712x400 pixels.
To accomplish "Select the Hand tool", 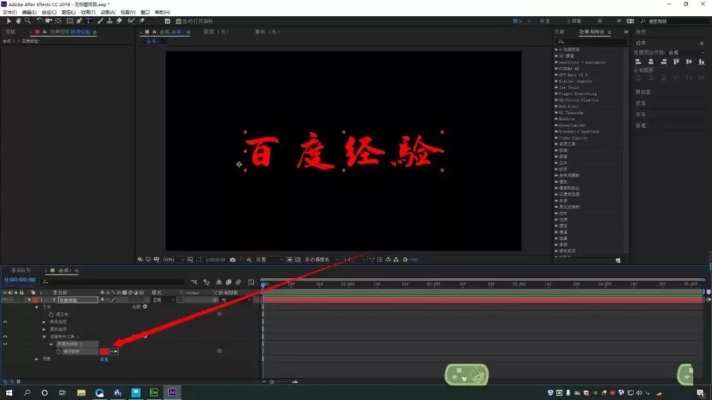I will [x=18, y=21].
